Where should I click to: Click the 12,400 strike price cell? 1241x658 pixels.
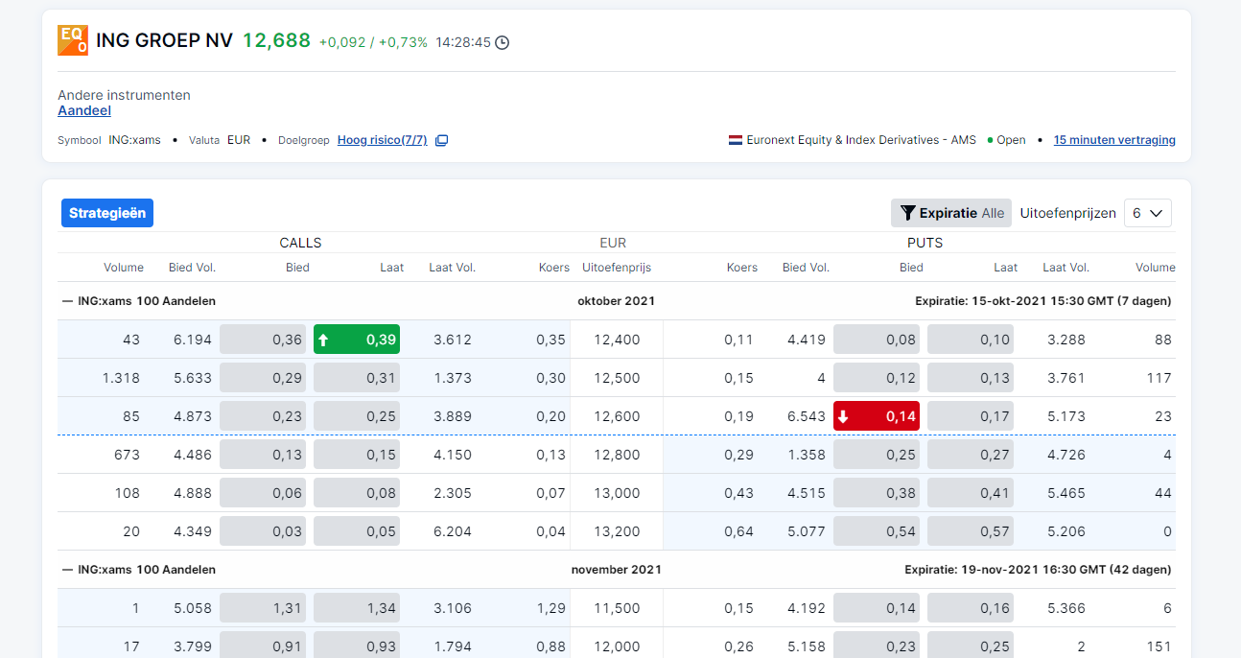point(617,340)
